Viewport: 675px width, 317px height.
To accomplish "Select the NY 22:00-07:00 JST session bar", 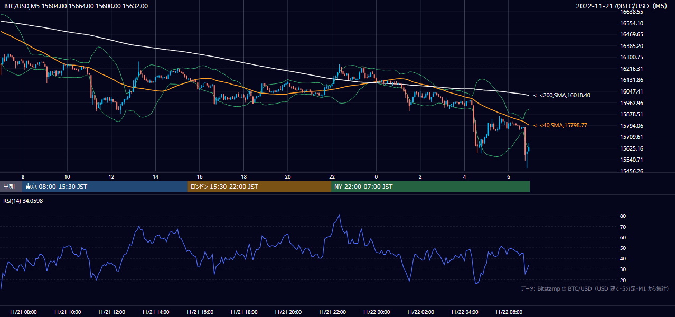I will [430, 187].
